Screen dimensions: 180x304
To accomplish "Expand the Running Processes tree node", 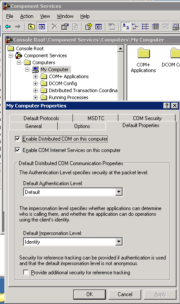I will [35, 97].
